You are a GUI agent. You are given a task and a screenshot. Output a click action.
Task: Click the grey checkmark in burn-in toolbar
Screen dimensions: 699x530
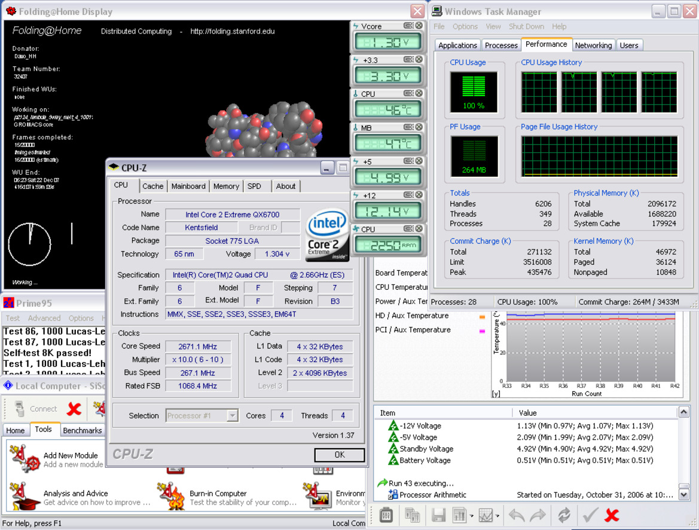(590, 515)
